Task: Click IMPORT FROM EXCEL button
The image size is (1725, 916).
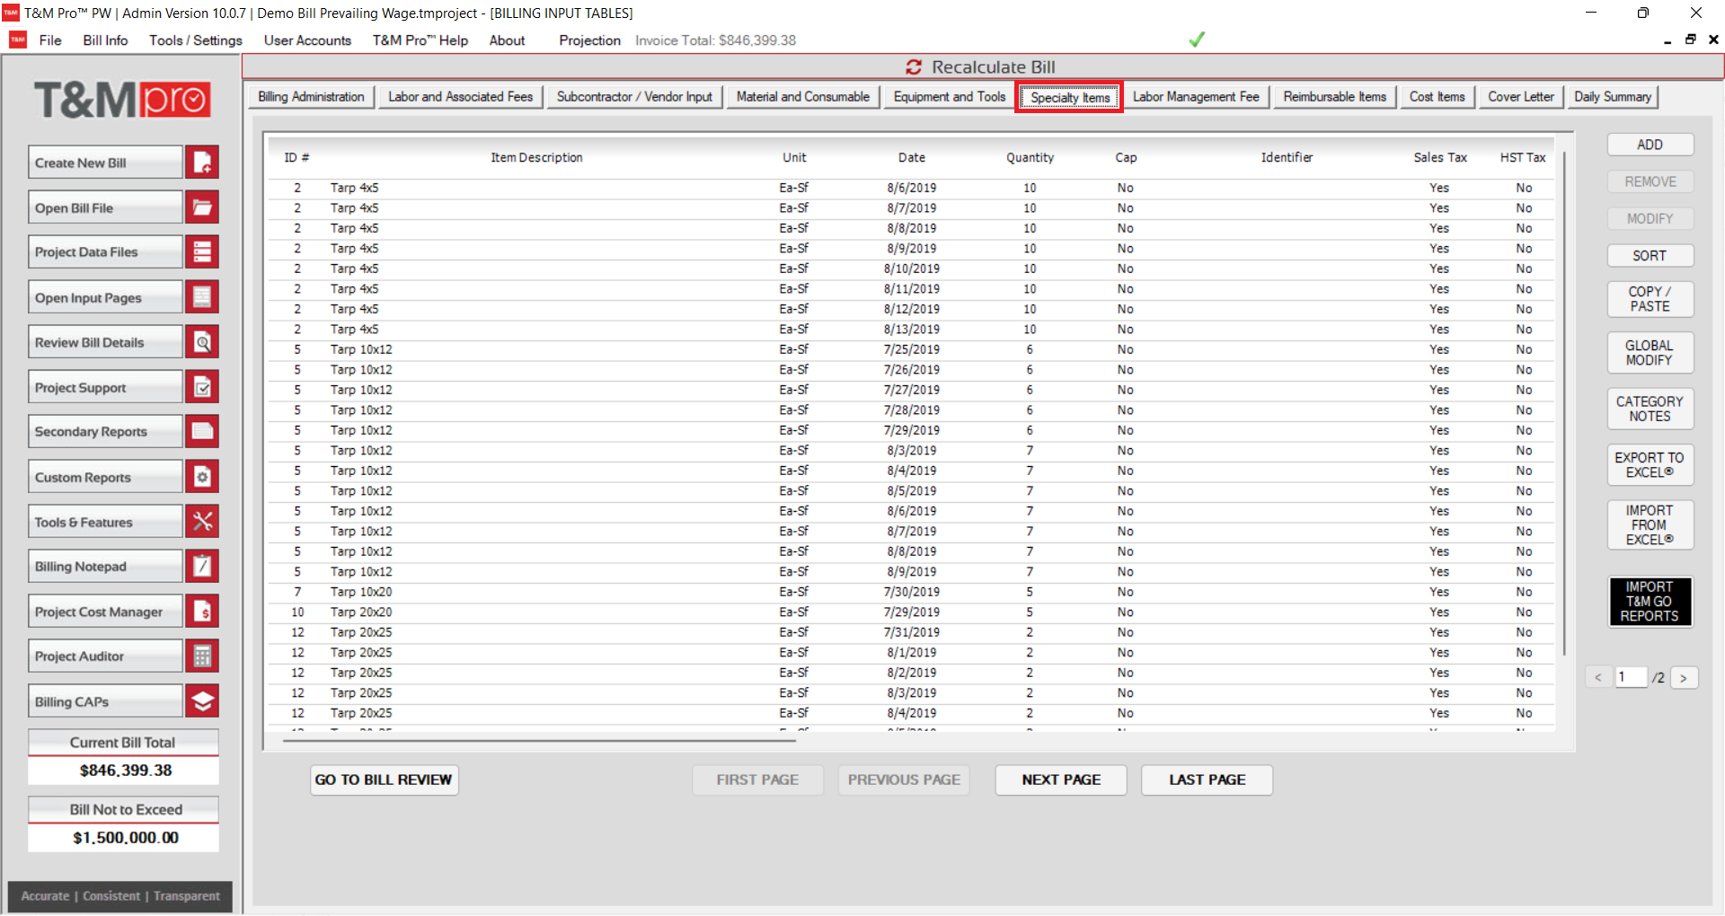Action: point(1650,525)
